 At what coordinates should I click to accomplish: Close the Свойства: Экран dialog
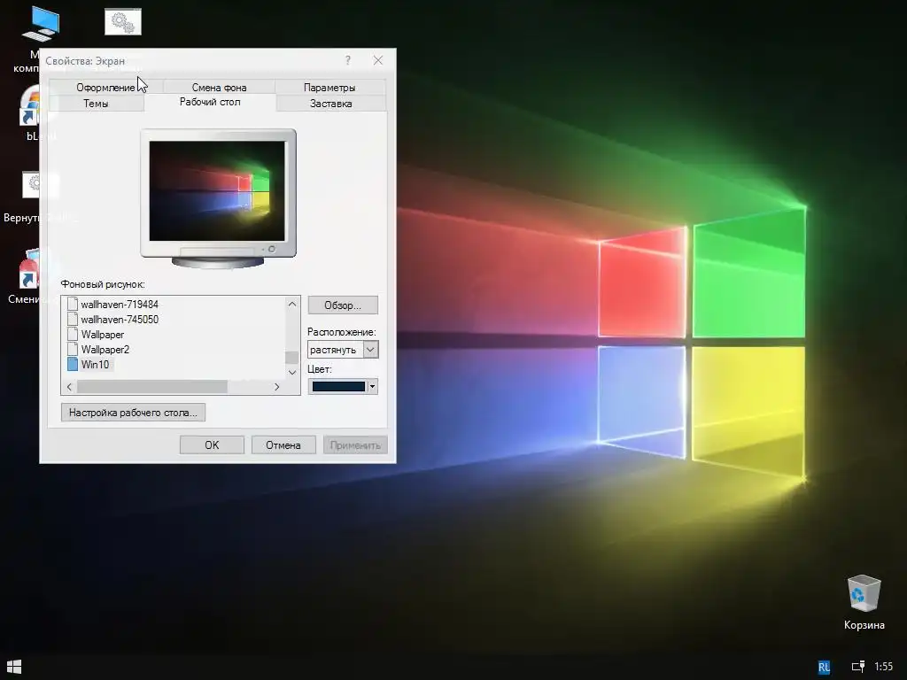tap(377, 60)
